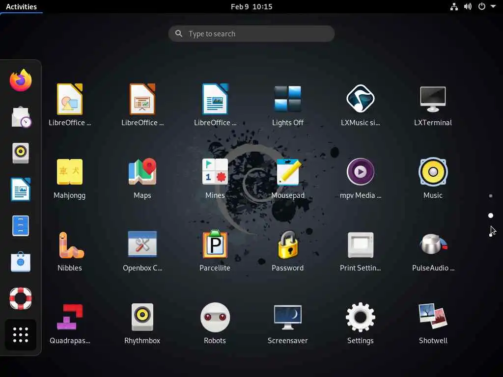Open Evolution mail in the dock
Screen dimensions: 503x377
(21, 117)
